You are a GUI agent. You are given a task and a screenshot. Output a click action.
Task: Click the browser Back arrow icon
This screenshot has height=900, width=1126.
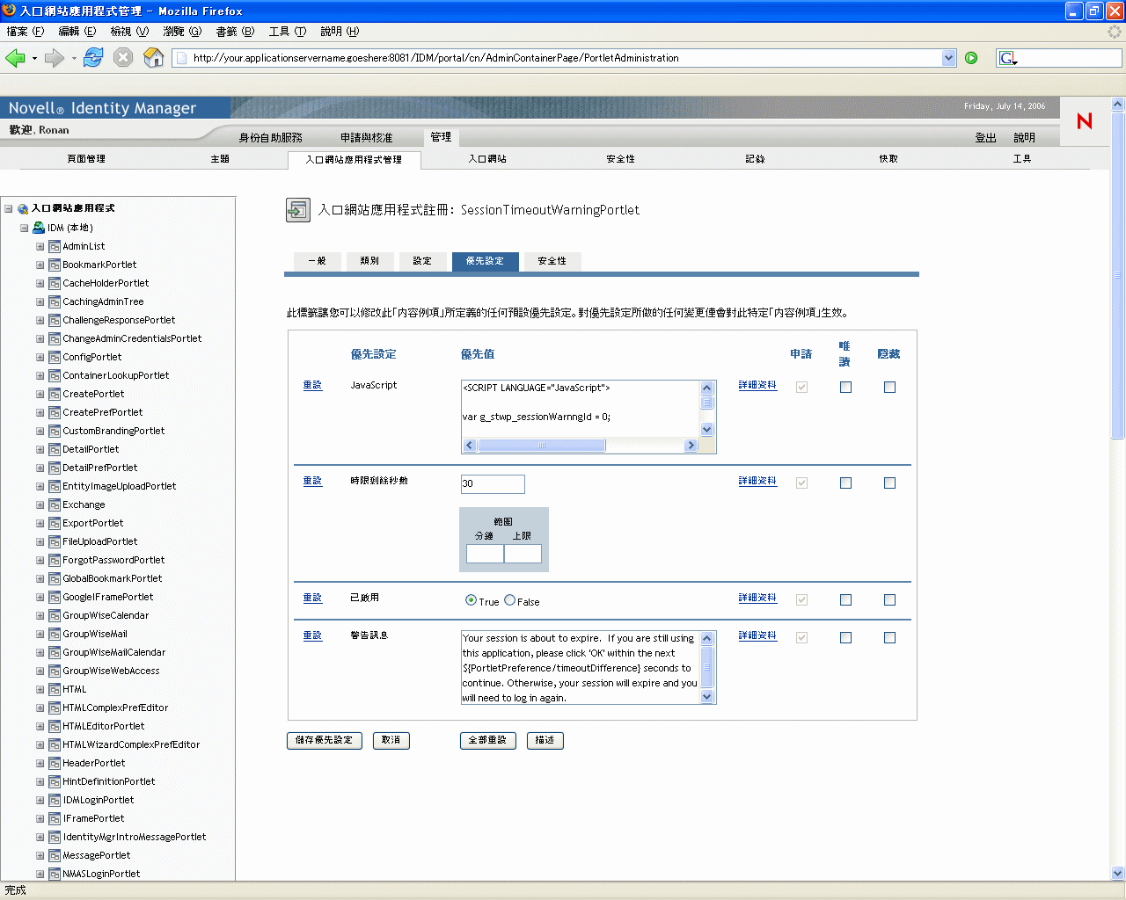[15, 58]
